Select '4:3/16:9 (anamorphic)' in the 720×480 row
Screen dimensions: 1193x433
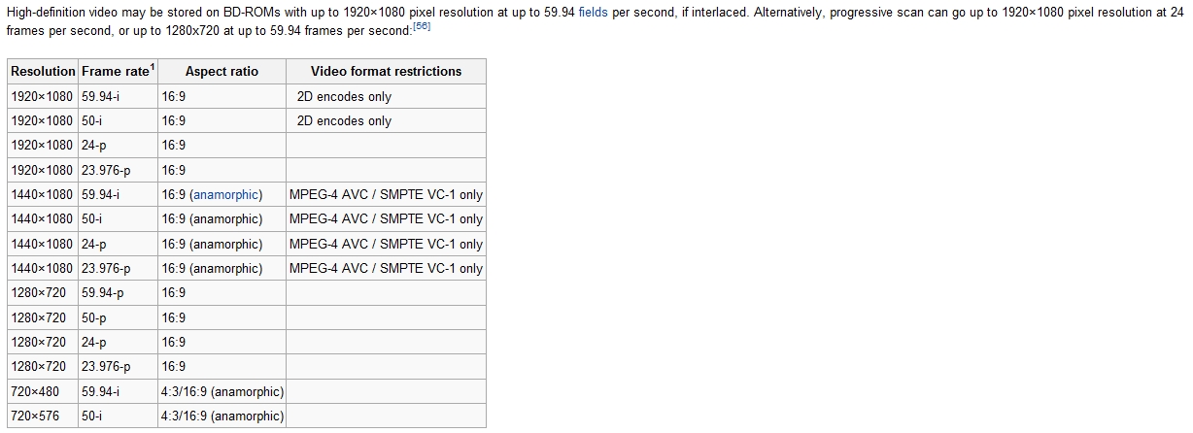click(222, 391)
